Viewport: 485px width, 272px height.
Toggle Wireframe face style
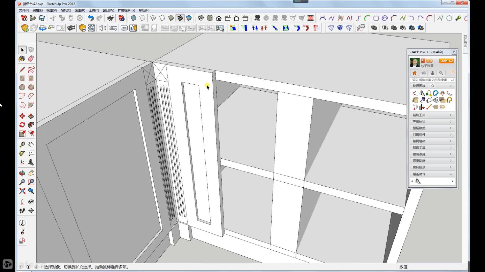(153, 18)
